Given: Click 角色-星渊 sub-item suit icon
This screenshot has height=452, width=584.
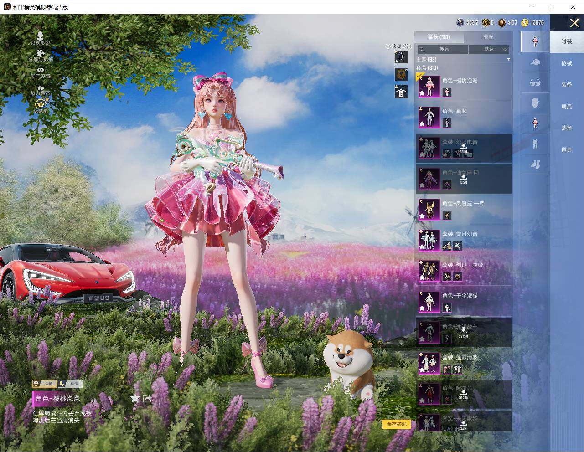Looking at the screenshot, I should pyautogui.click(x=447, y=123).
